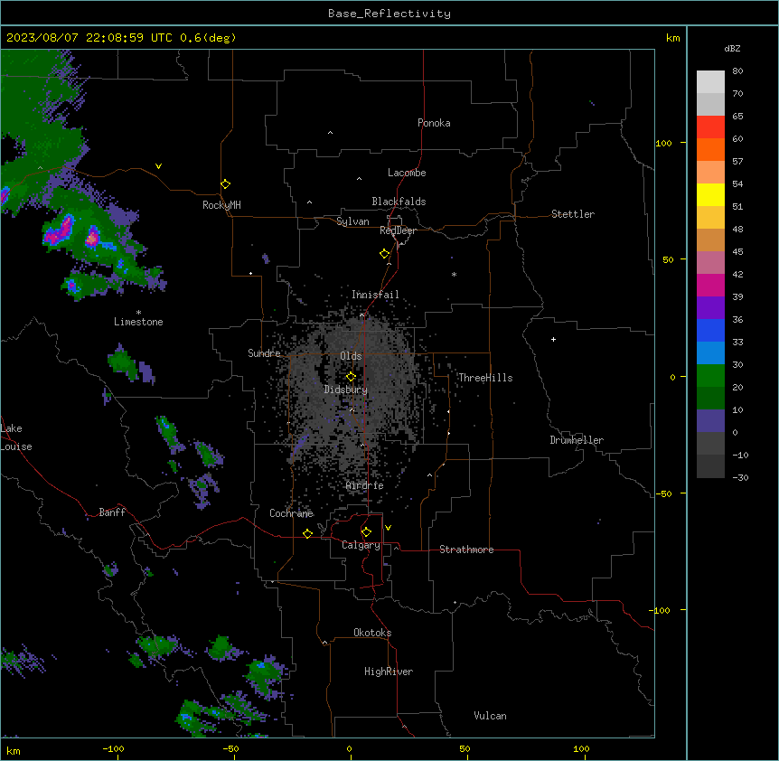Select the Lacombe city label

407,173
